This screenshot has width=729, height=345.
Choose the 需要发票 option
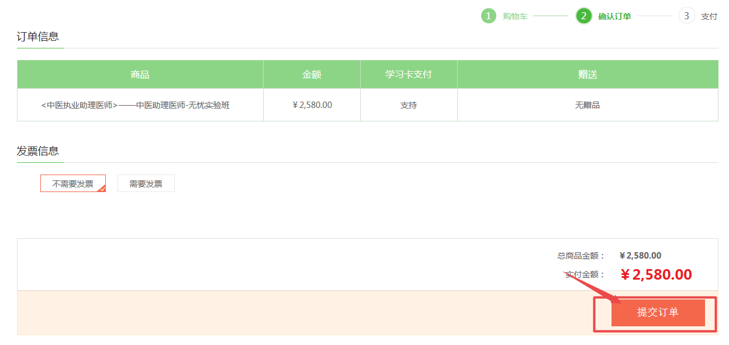tap(146, 183)
